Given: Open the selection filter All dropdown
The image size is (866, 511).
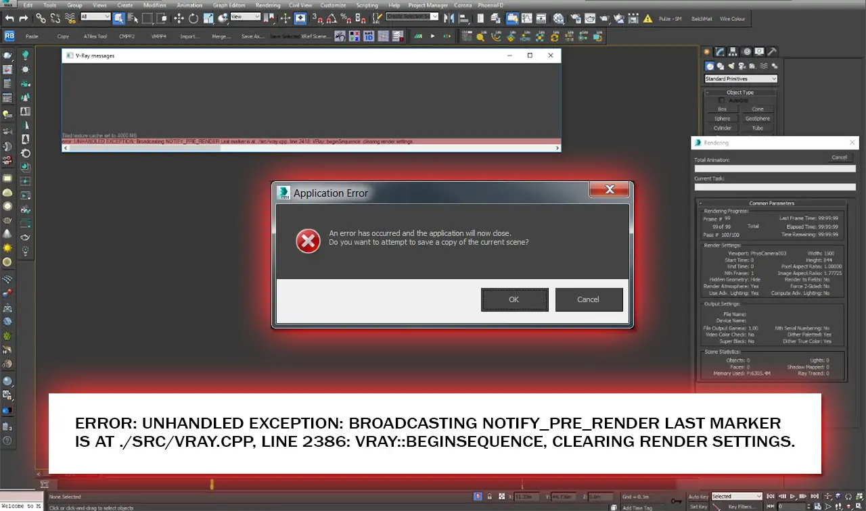Looking at the screenshot, I should (x=95, y=16).
